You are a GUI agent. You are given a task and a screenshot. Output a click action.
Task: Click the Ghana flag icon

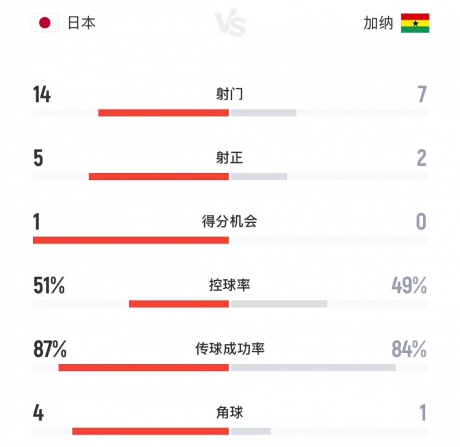[415, 23]
